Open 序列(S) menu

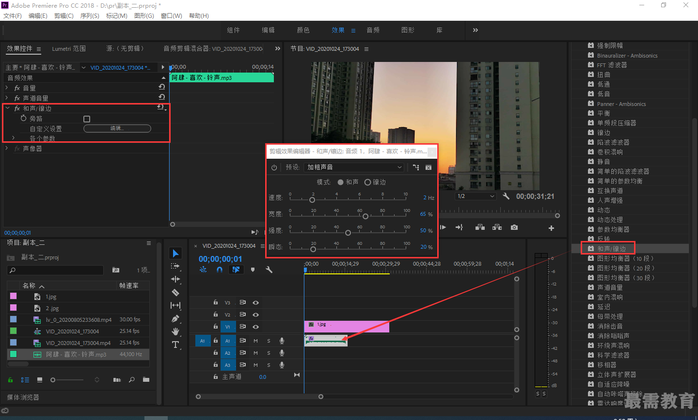[x=90, y=16]
